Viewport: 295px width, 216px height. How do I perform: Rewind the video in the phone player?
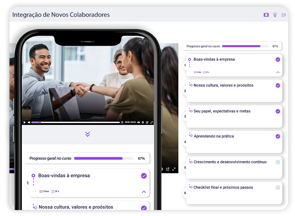point(29,123)
